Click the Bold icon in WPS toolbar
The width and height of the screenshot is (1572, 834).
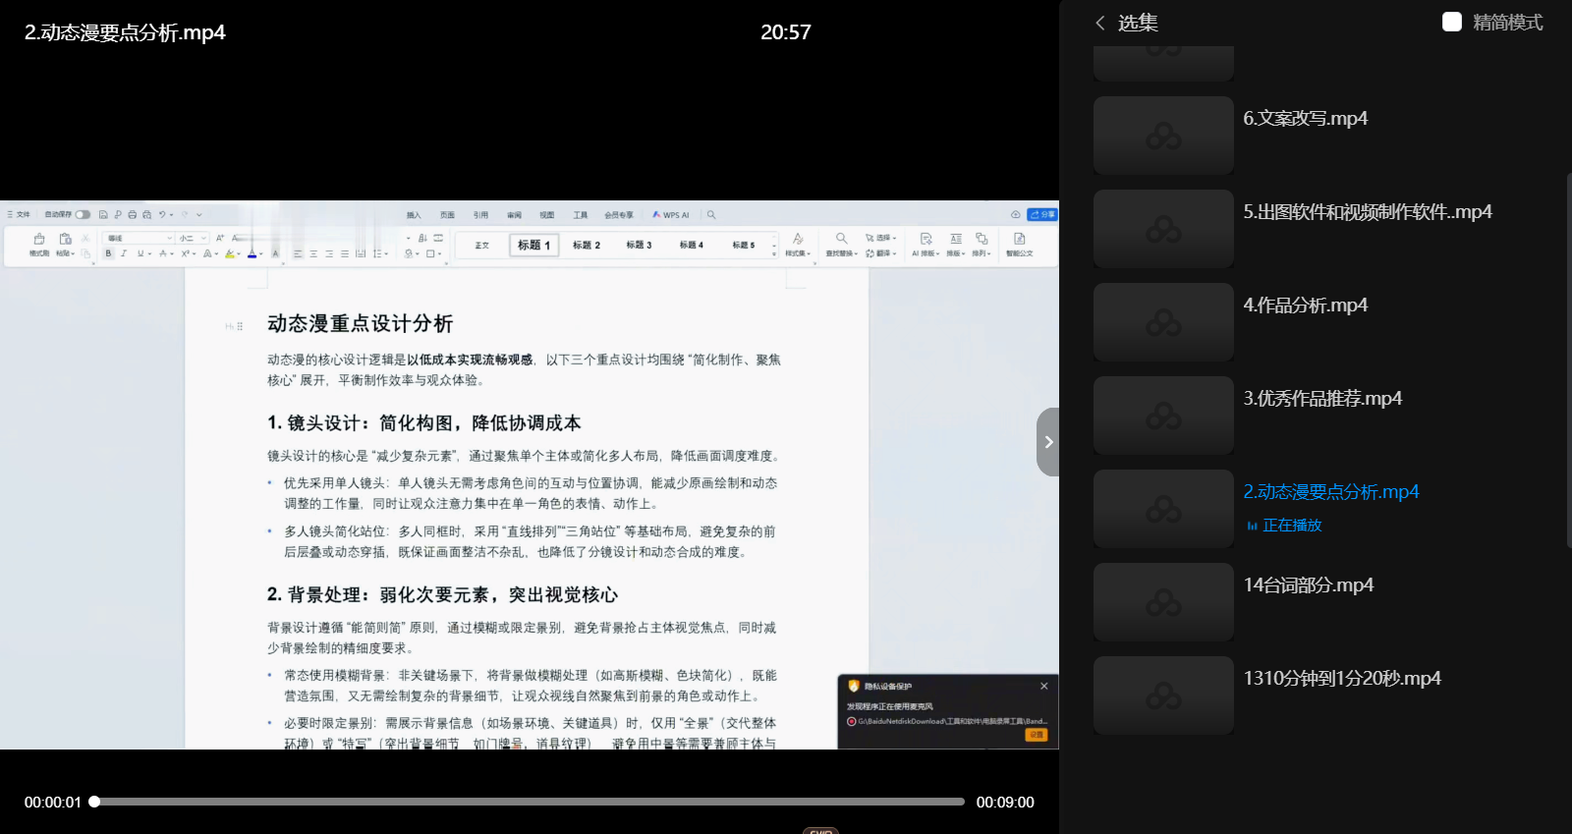click(108, 253)
